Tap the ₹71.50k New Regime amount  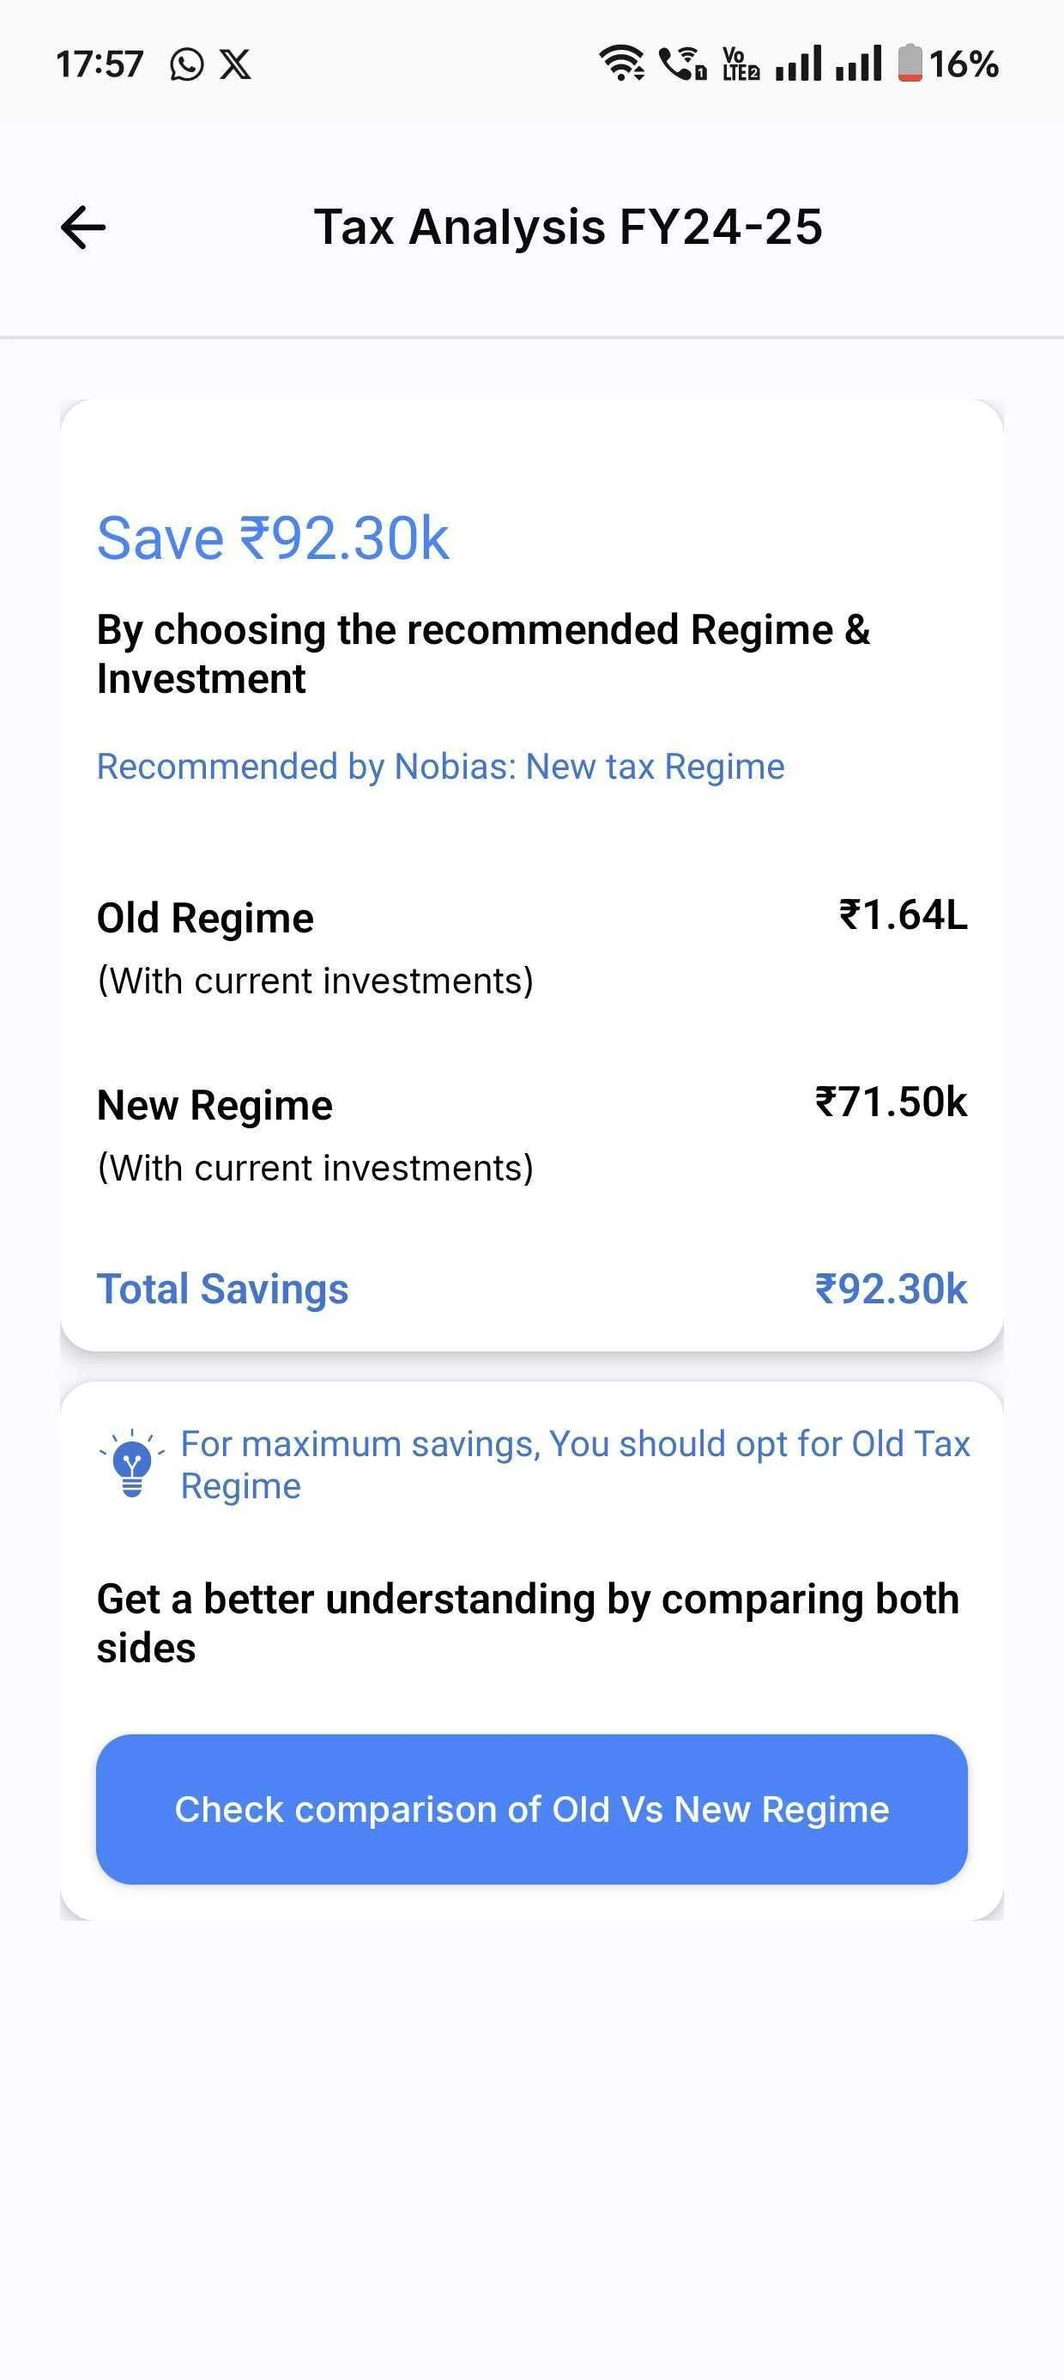[x=892, y=1102]
